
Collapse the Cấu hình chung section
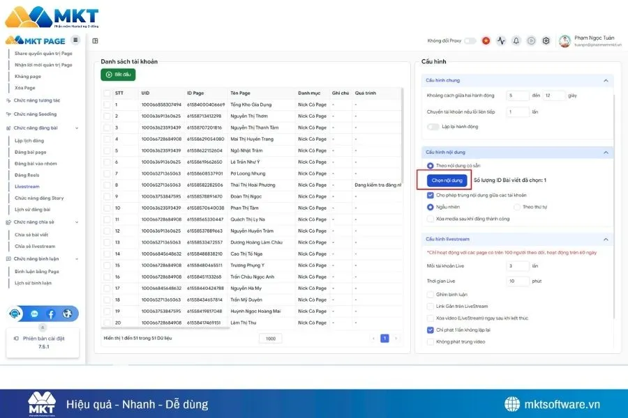point(605,80)
